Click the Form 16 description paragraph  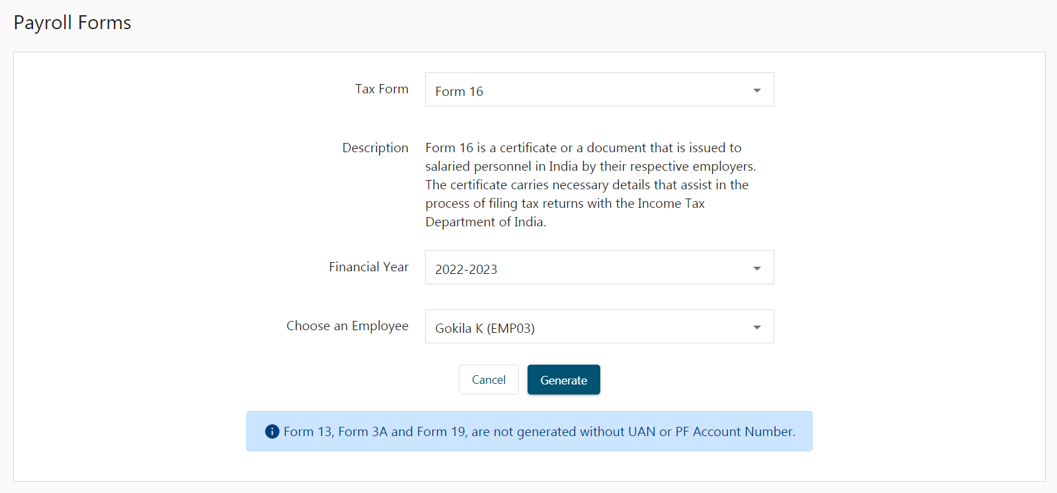[x=590, y=185]
